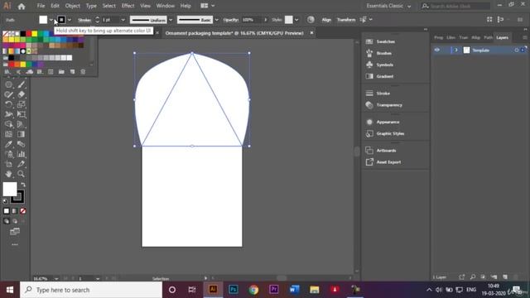Open fill color dropdown arrow
Viewport: 530px width, 298px height.
click(x=51, y=20)
